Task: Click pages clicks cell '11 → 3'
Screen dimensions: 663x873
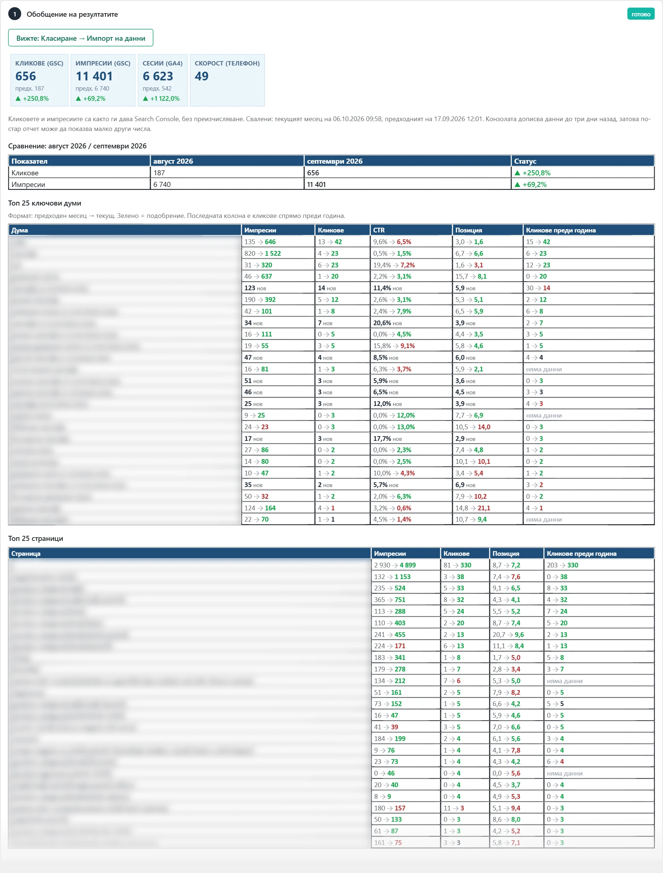Action: click(x=465, y=808)
